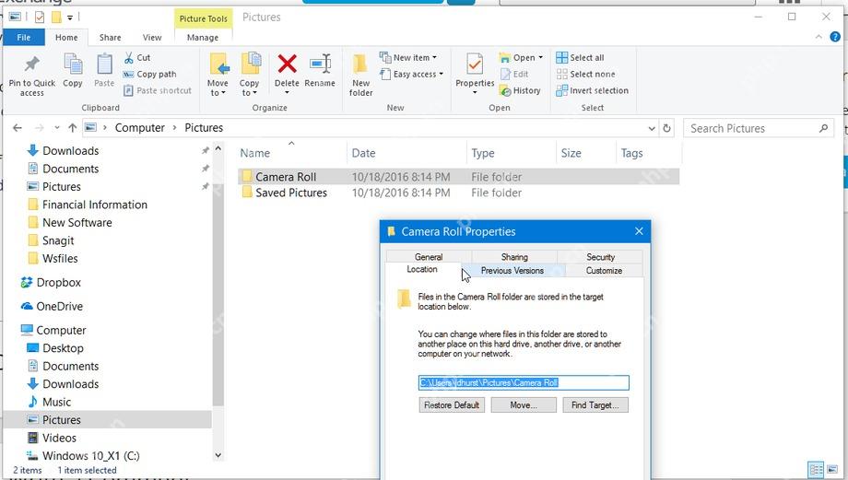
Task: Click Select none
Action: (585, 74)
